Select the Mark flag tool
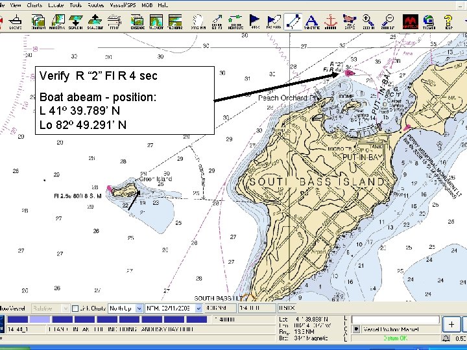Image resolution: width=467 pixels, height=350 pixels. tap(255, 22)
